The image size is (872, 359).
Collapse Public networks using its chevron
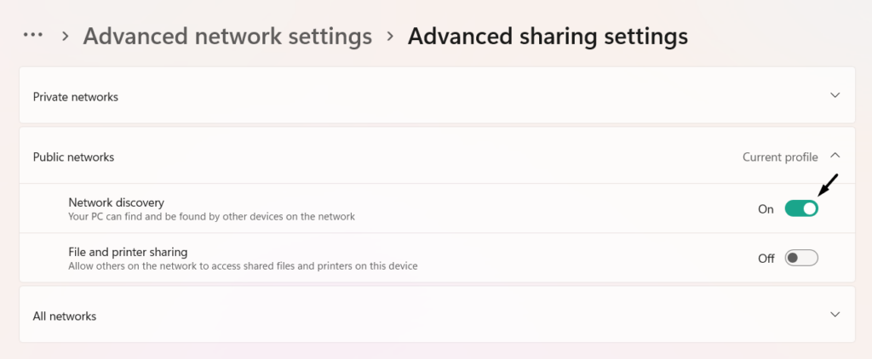[835, 156]
